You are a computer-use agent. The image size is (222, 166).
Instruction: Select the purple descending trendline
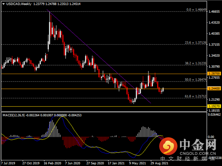pyautogui.click(x=99, y=56)
